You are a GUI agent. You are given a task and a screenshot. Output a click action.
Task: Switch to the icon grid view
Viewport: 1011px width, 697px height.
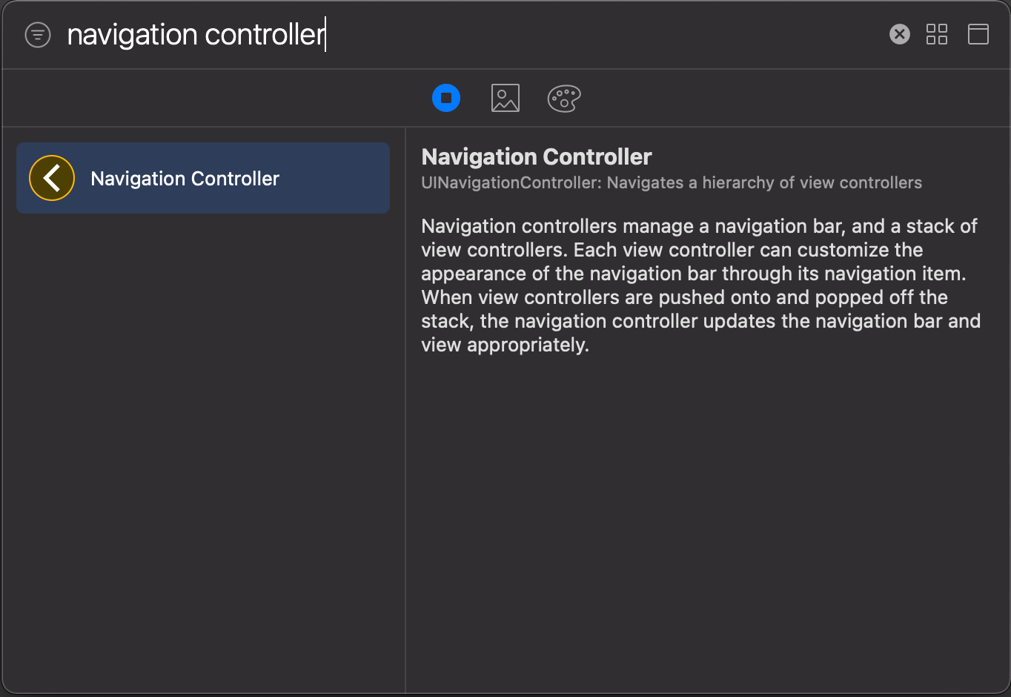(937, 34)
